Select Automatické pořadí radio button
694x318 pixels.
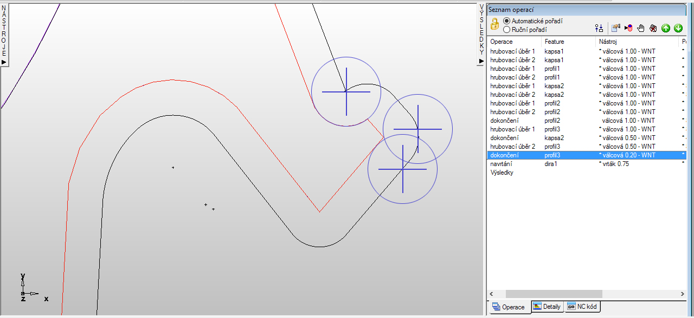pyautogui.click(x=507, y=21)
